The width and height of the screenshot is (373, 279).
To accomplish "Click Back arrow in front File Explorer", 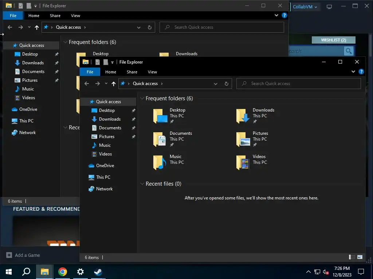I will [x=87, y=84].
